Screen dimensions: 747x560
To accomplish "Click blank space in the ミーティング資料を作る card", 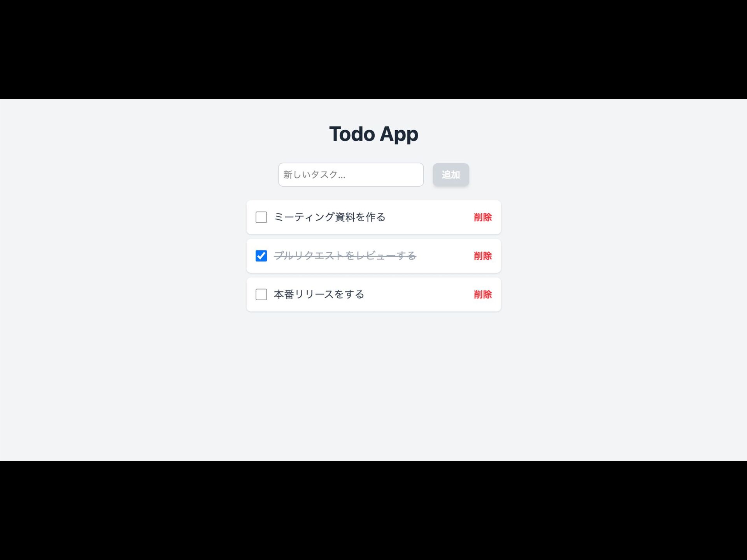I will 428,217.
